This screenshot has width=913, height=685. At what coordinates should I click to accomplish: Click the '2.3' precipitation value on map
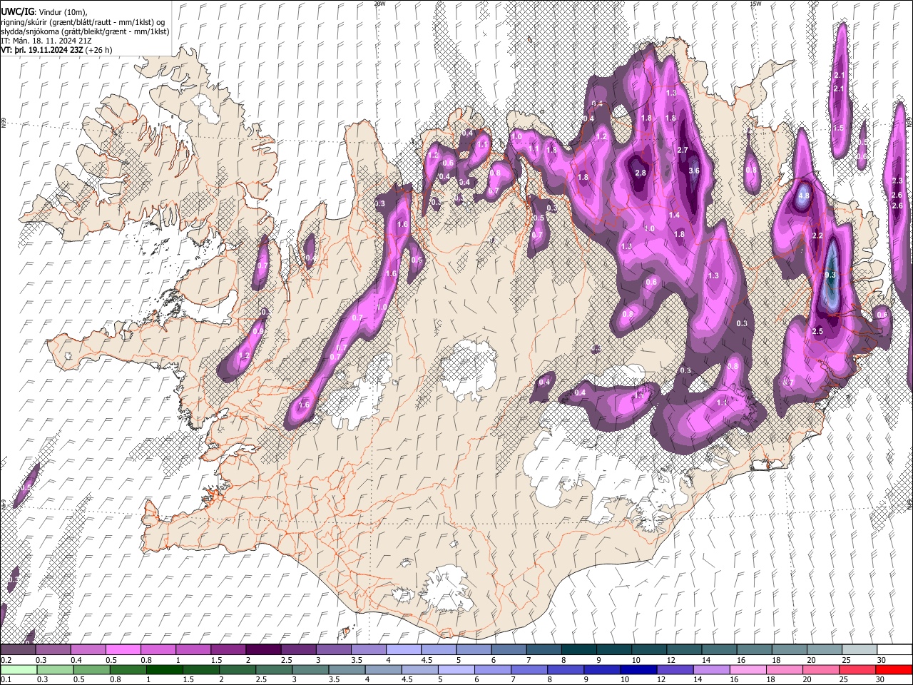[x=897, y=181]
